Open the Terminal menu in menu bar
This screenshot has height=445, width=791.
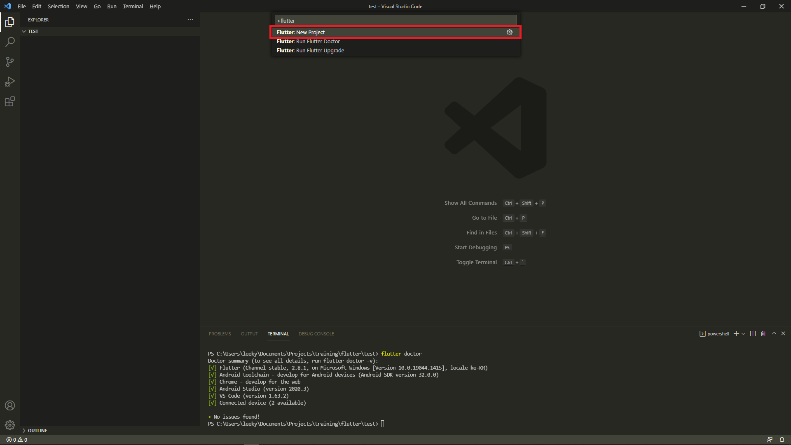tap(133, 6)
